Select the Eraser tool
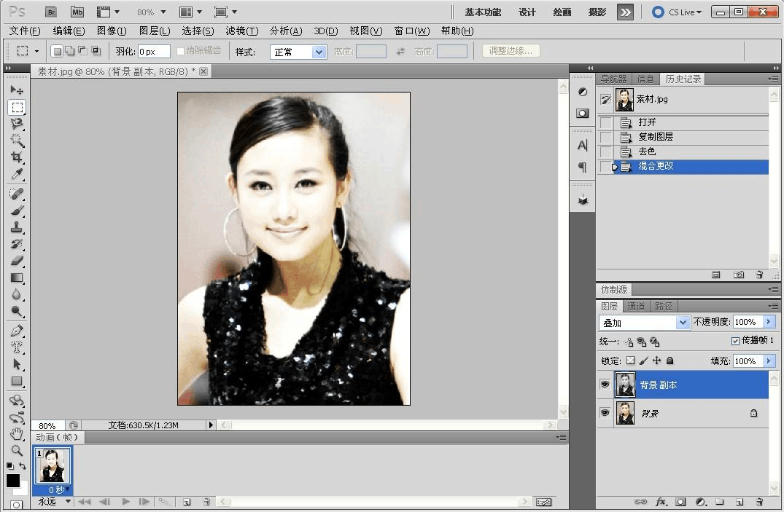 (x=17, y=261)
